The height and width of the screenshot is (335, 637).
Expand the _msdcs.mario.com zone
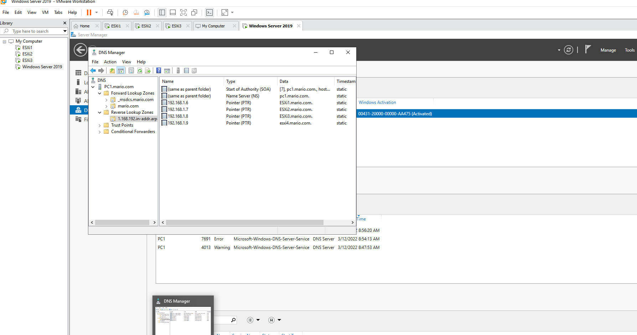coord(106,100)
